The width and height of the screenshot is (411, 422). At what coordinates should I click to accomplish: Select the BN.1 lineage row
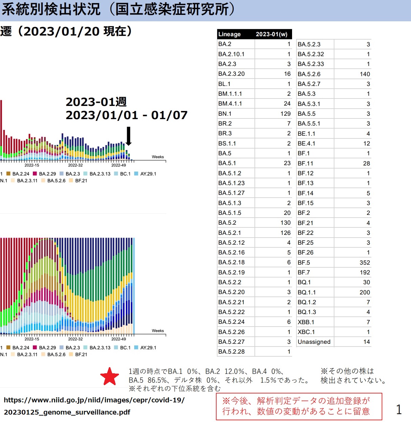(254, 114)
